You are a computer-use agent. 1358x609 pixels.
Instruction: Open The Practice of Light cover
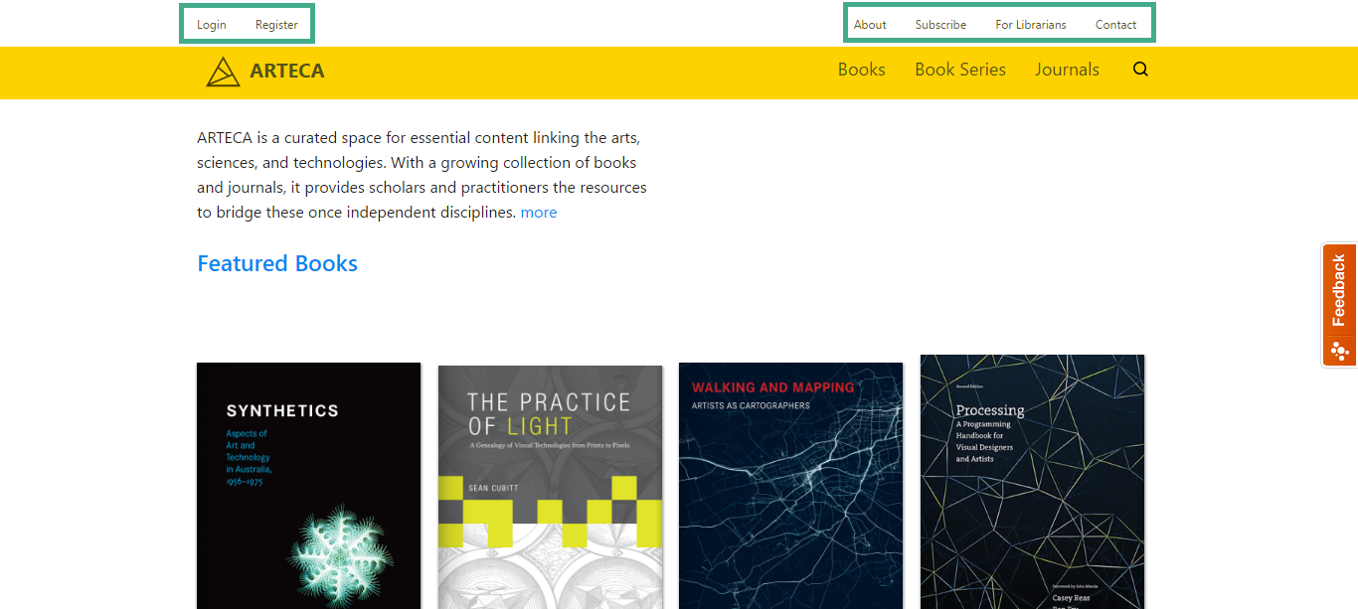[550, 487]
